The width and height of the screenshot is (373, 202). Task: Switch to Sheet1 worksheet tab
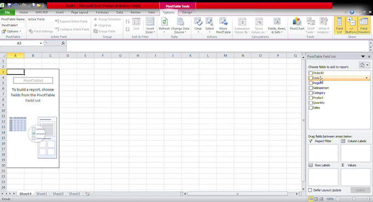coord(42,194)
